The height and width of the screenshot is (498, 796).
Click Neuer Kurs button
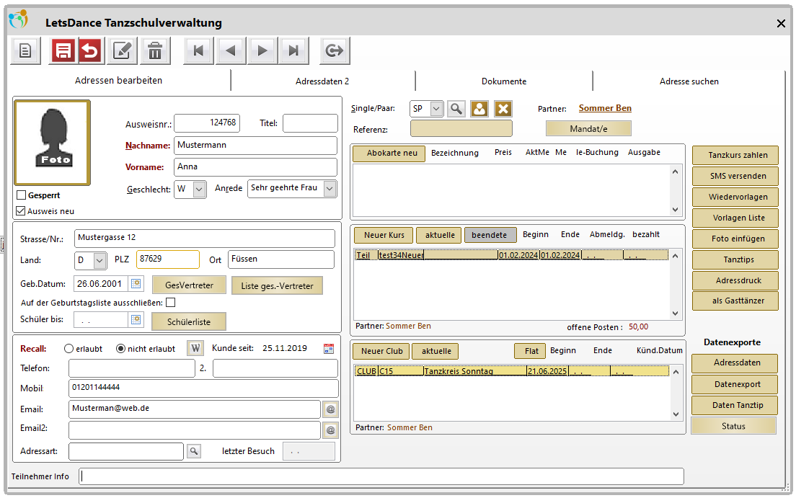[384, 235]
